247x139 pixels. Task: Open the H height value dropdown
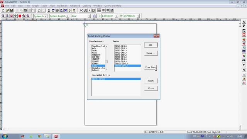pyautogui.click(x=117, y=16)
